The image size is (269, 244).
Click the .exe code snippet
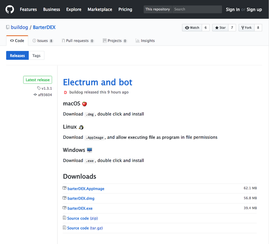[90, 161]
